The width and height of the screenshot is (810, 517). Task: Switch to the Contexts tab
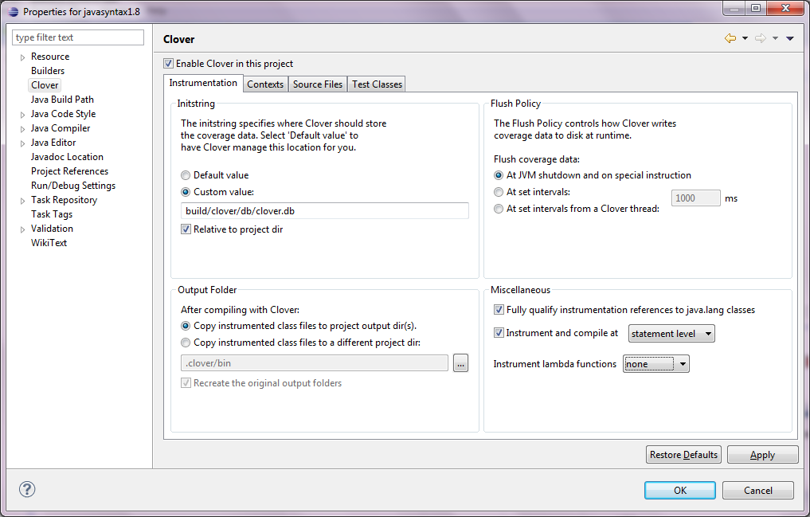coord(265,84)
